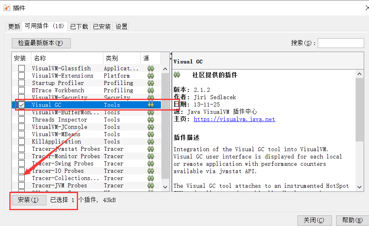Select the VisualVM-BufferMon plugin row

pyautogui.click(x=87, y=112)
